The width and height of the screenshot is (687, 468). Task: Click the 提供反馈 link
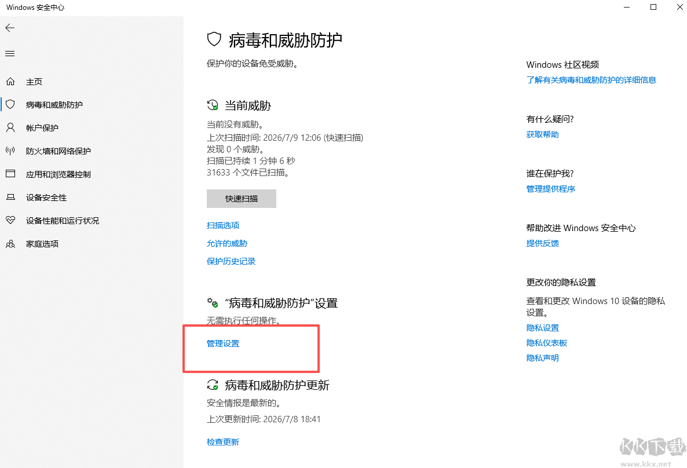click(542, 243)
